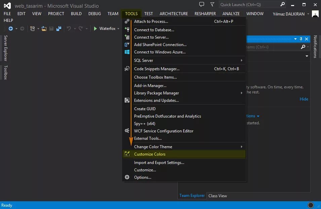
Task: Click the Save All icon
Action: click(x=59, y=29)
